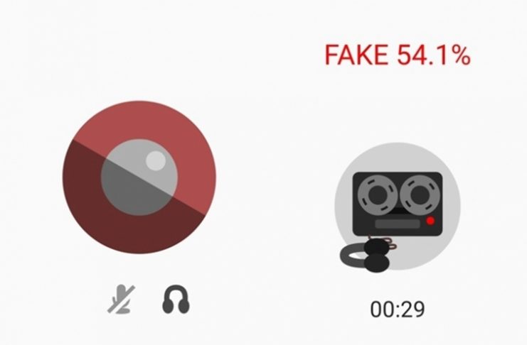The image size is (527, 345).
Task: Click the white highlight dot on the lens
Action: coord(156,160)
